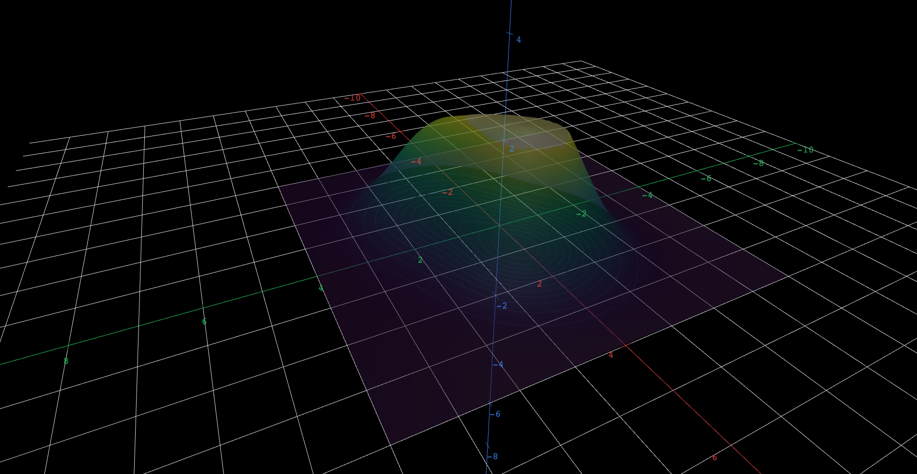Screen dimensions: 917x474
Task: Click the green axis label 8
Action: coord(66,361)
